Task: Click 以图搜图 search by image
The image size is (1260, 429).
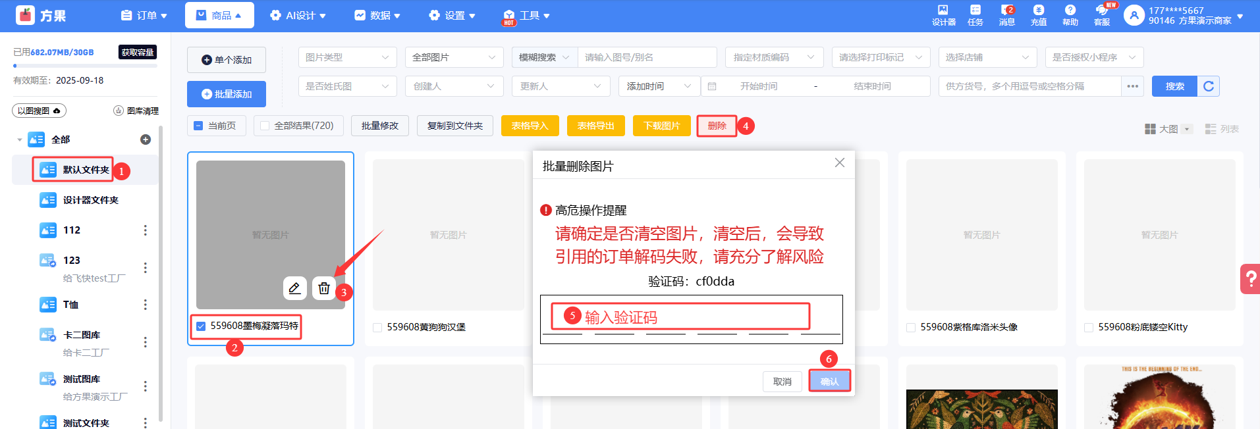Action: 39,111
